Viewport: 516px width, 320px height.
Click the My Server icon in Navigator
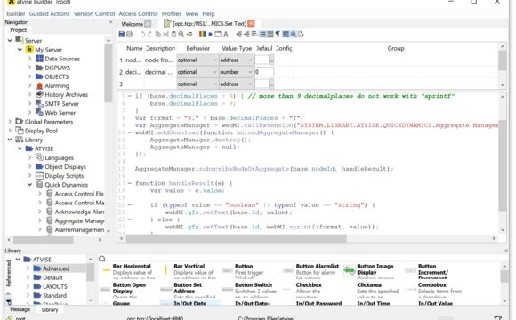[x=29, y=50]
